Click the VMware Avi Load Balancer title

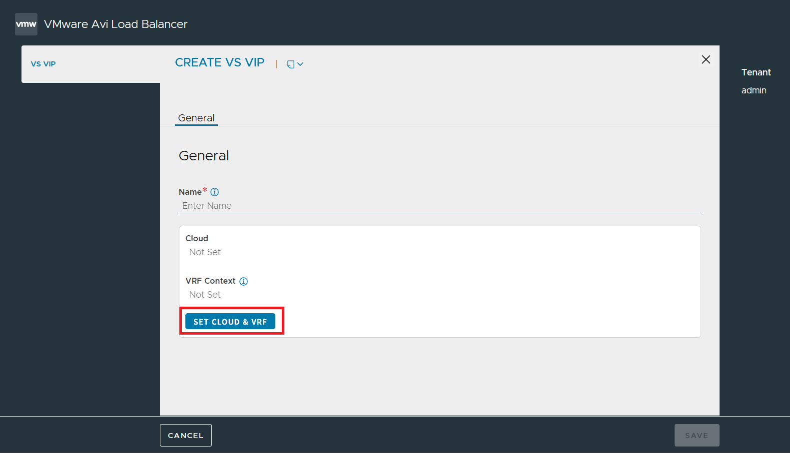click(x=115, y=24)
